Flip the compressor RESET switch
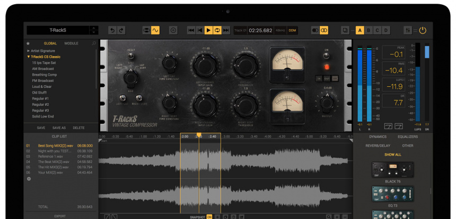456x219 pixels. point(131,56)
